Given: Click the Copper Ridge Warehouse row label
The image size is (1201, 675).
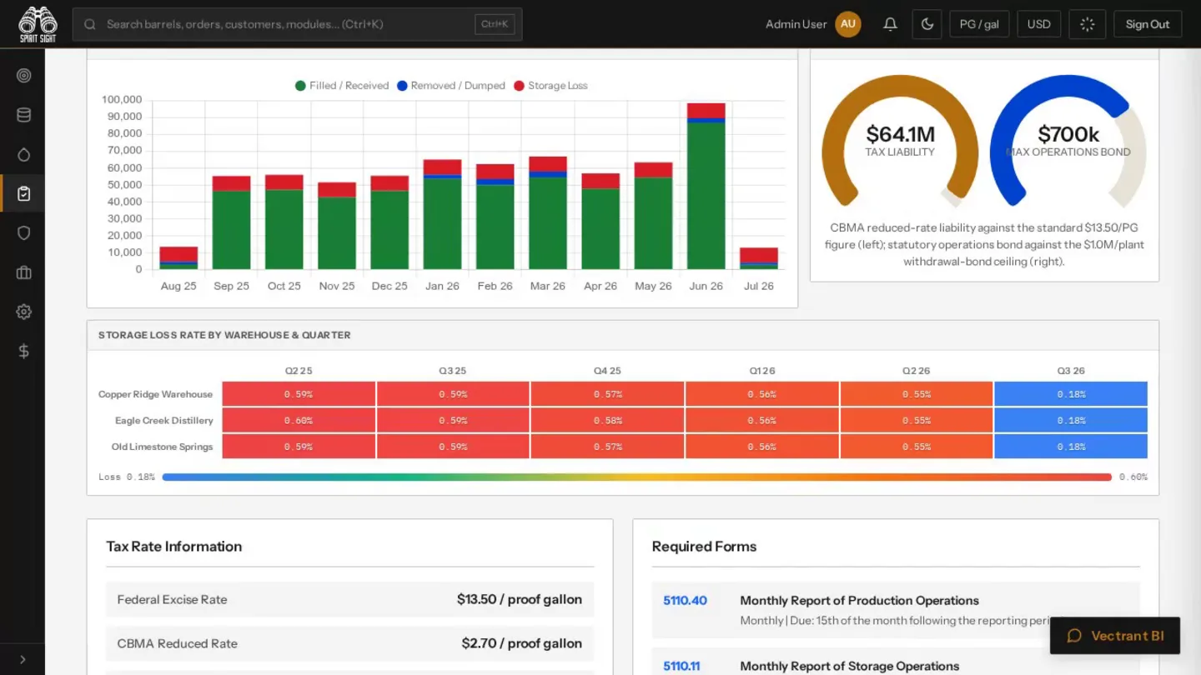Looking at the screenshot, I should click(155, 394).
